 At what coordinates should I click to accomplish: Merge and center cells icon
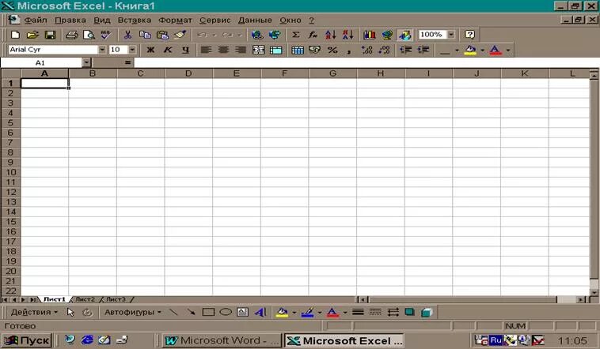pos(259,50)
